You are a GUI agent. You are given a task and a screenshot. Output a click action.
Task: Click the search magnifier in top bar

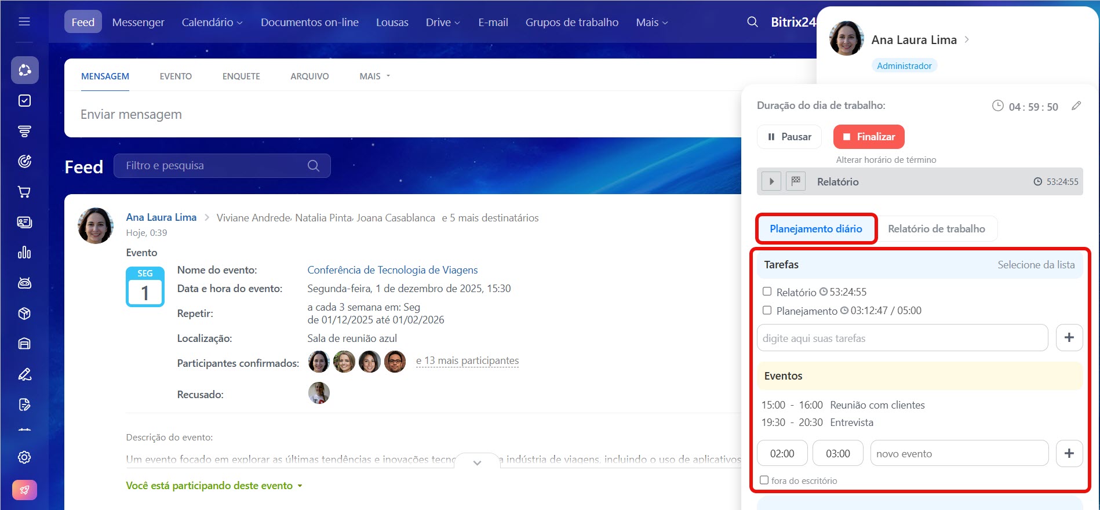click(752, 22)
